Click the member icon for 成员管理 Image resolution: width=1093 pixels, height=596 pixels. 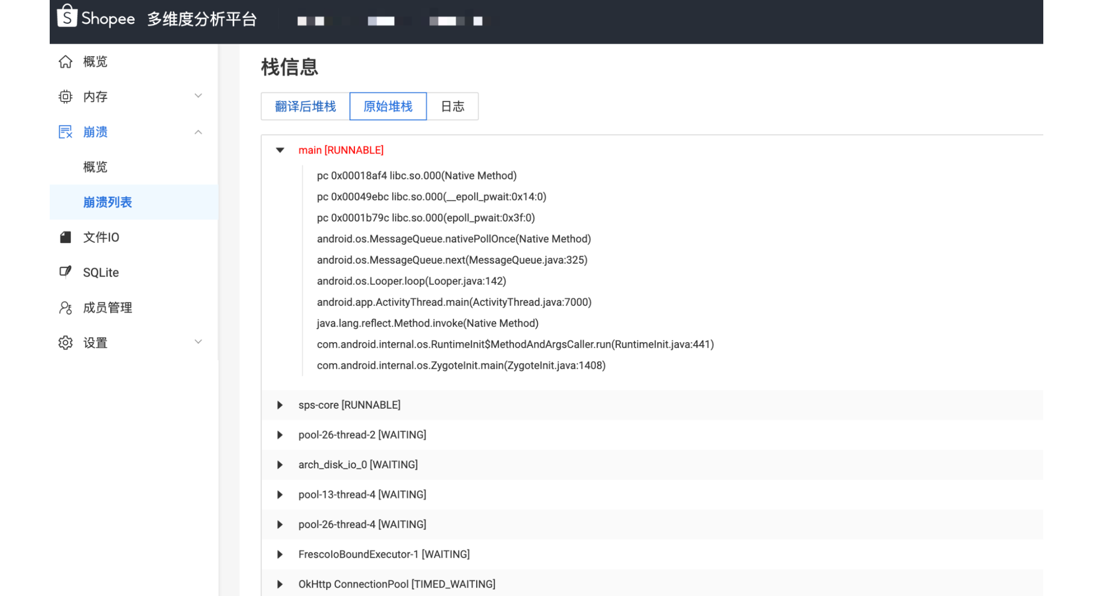(x=66, y=307)
